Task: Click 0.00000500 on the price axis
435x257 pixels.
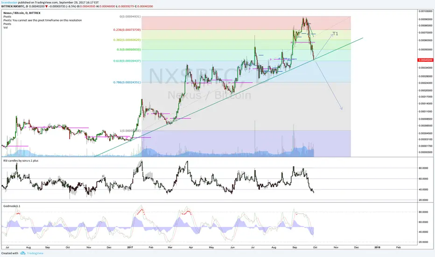Action: coord(426,152)
